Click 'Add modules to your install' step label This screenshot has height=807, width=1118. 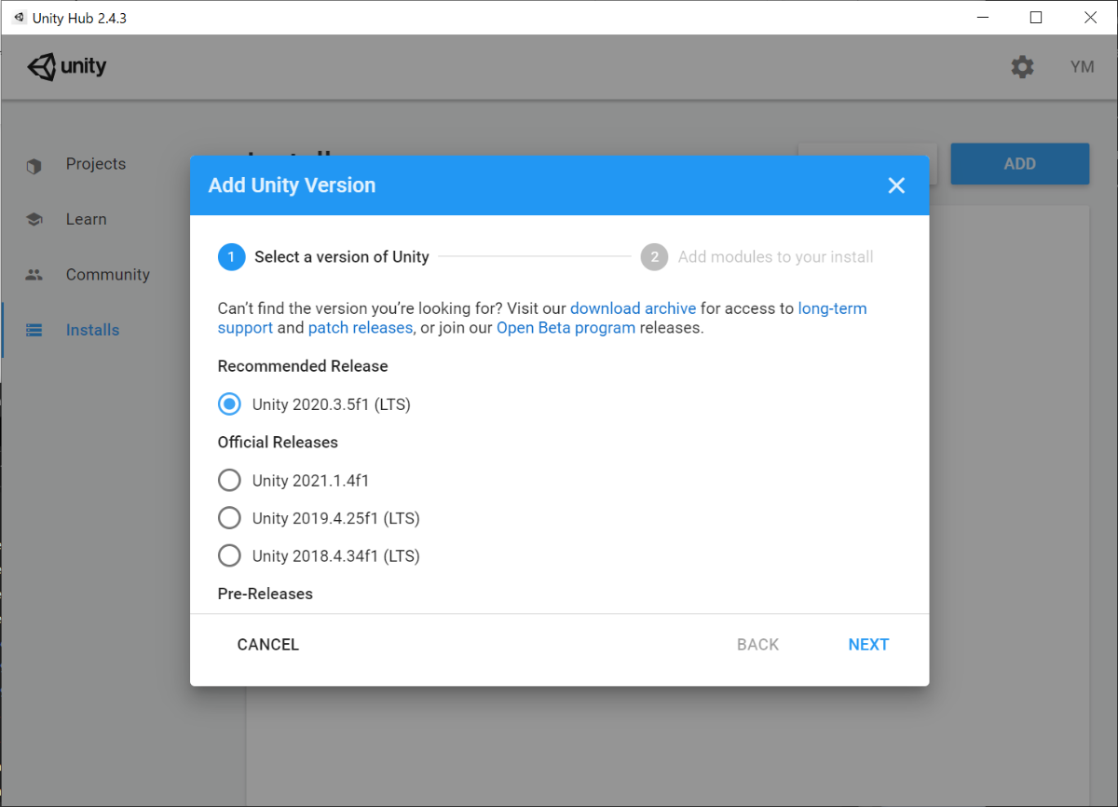click(776, 257)
